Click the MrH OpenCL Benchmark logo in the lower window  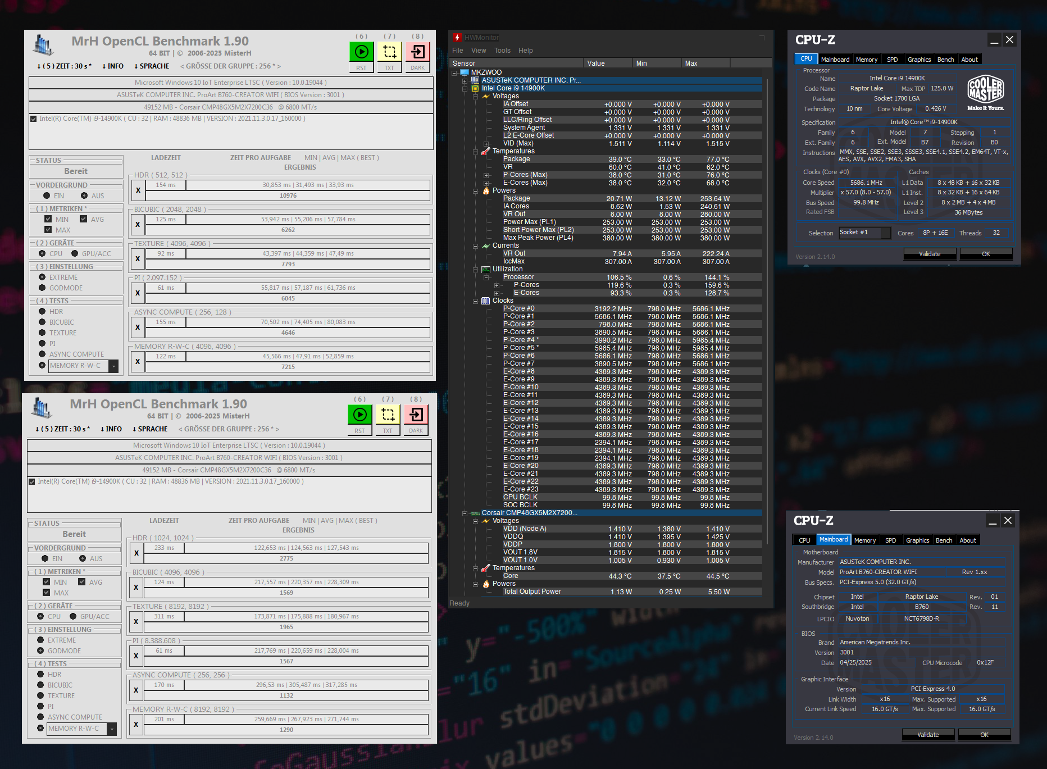point(41,408)
